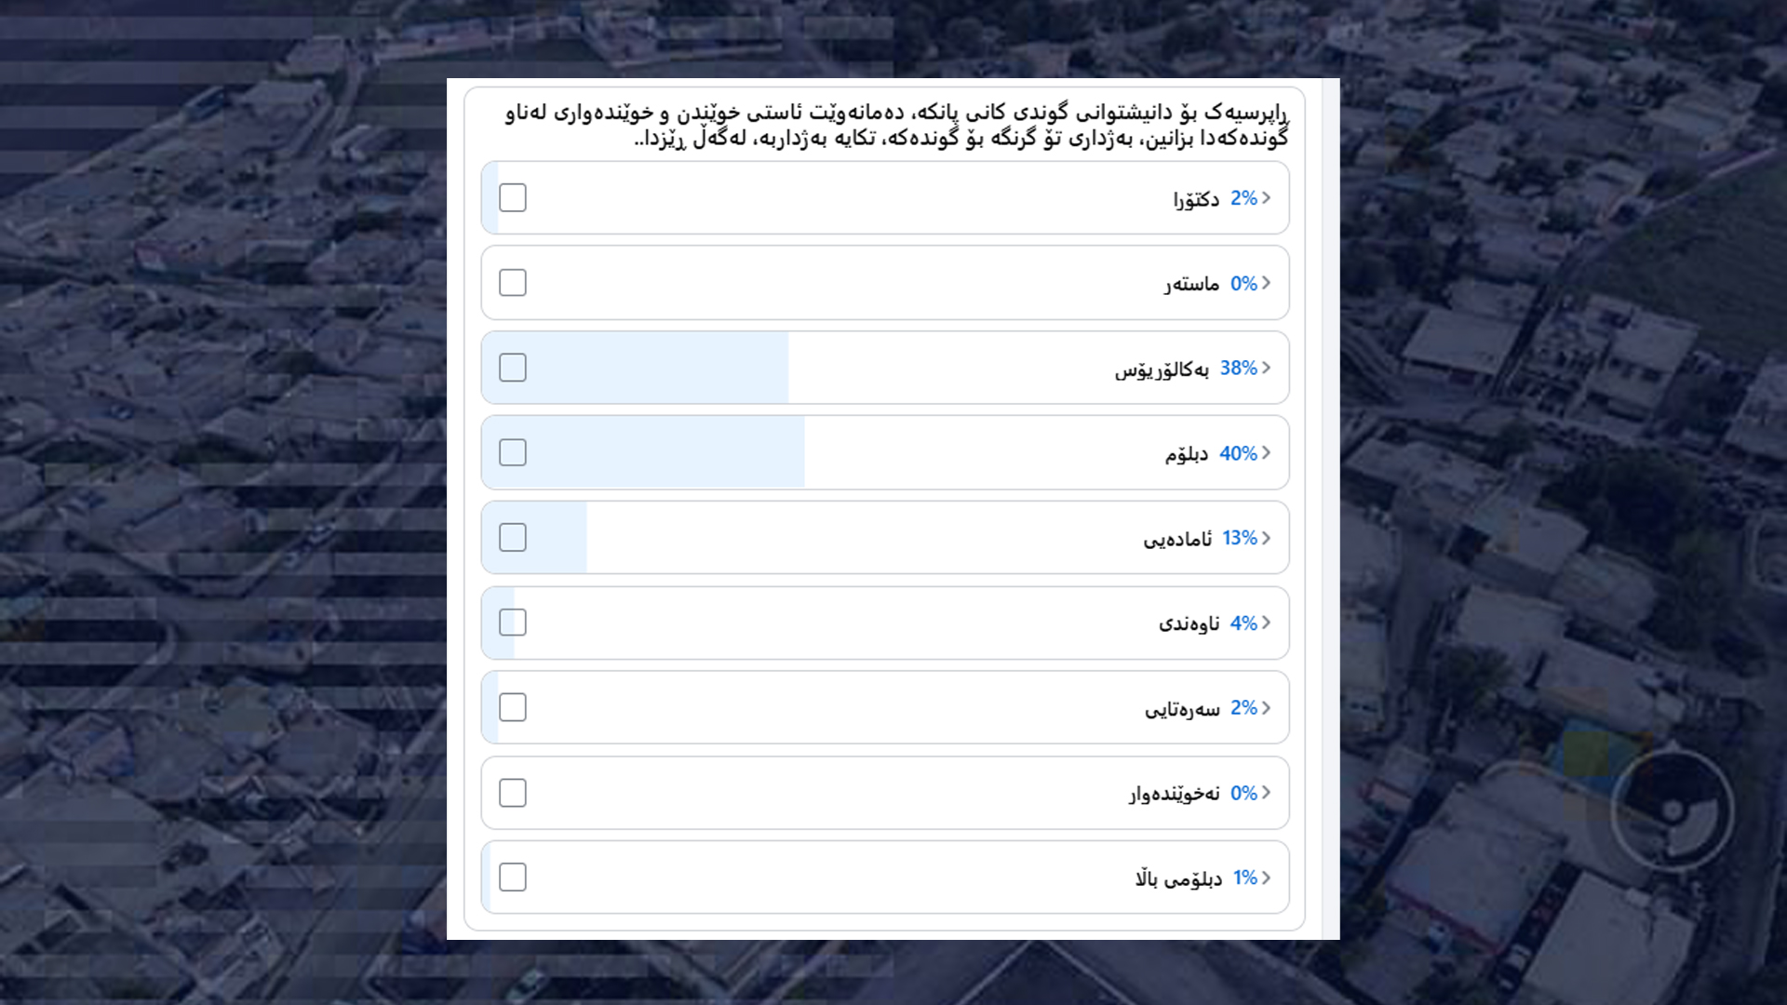Viewport: 1787px width, 1005px height.
Task: Check the checkbox for the دکتۆرا option
Action: click(x=513, y=197)
